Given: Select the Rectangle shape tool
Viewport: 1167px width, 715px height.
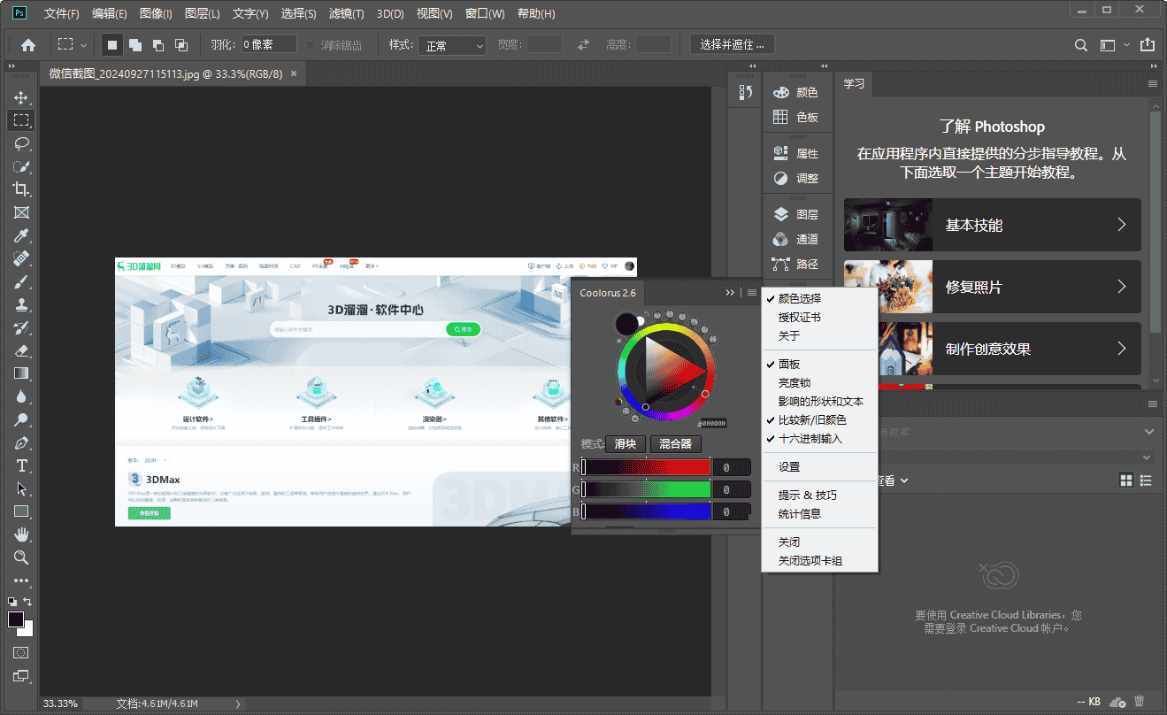Looking at the screenshot, I should click(21, 511).
